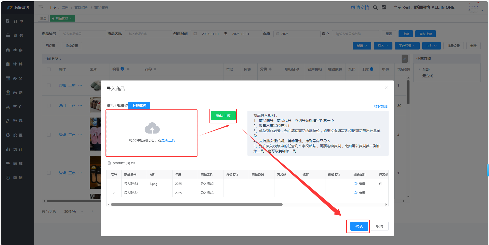Toggle the sidebar collapse hamburger icon
Screen dimensions: 489x245
pyautogui.click(x=41, y=8)
